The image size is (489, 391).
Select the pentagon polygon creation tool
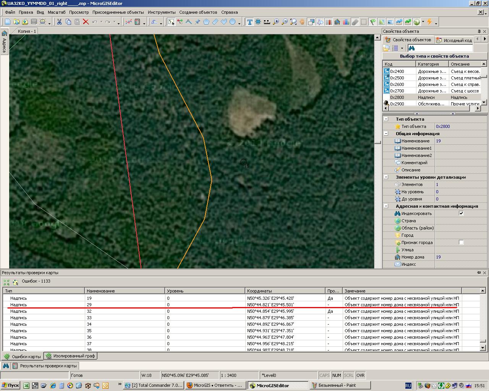tap(206, 22)
